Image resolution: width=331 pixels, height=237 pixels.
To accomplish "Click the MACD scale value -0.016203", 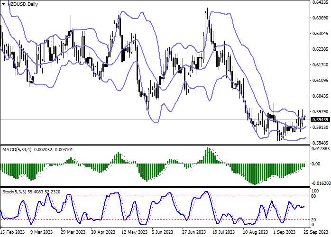I will (x=322, y=183).
